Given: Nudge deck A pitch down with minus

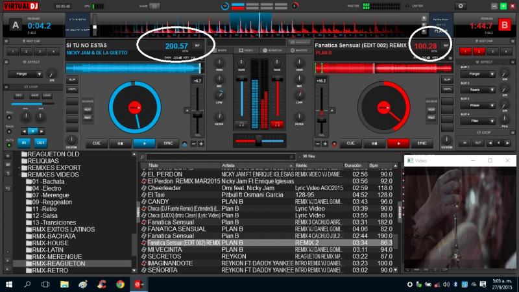Looking at the screenshot, I should [x=193, y=143].
